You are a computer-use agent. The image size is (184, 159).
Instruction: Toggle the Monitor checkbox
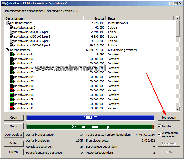click(159, 126)
